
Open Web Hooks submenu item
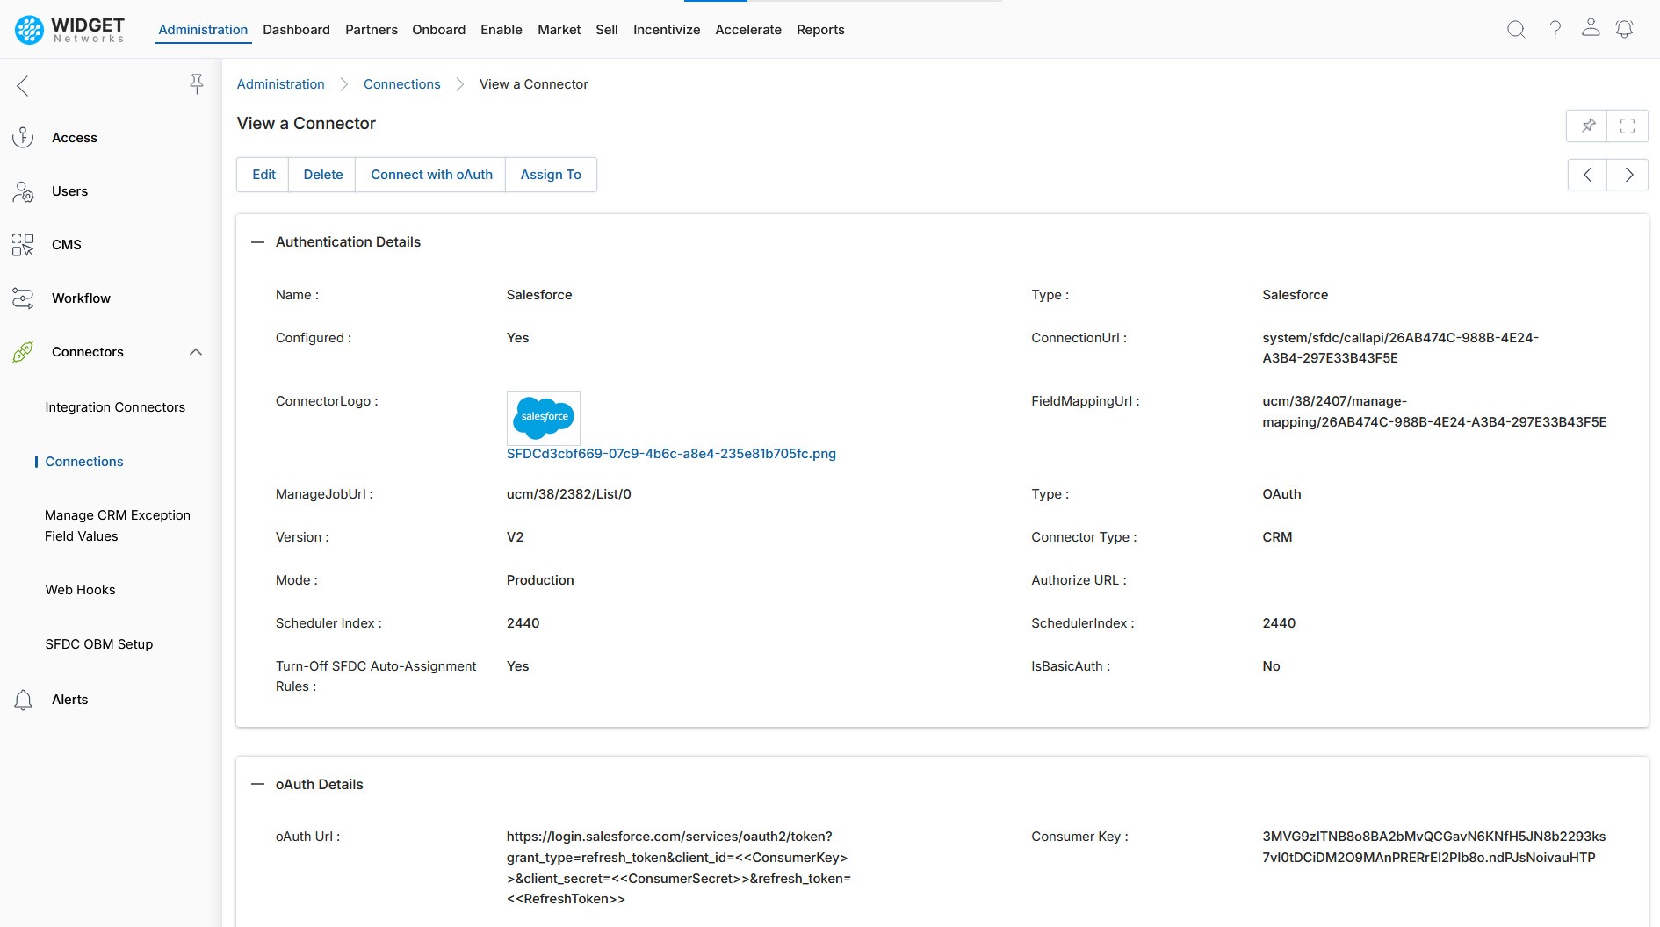click(x=80, y=590)
